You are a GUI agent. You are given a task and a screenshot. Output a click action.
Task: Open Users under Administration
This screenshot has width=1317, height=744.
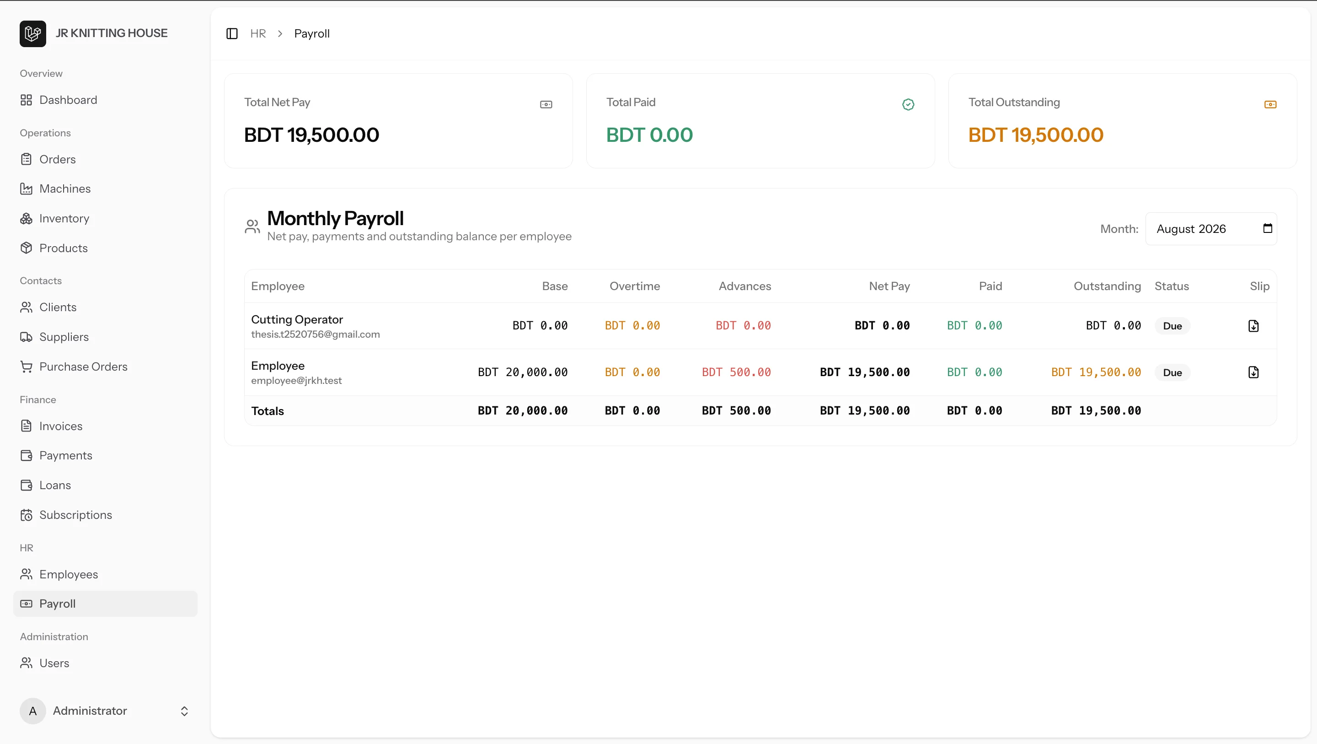(105, 663)
